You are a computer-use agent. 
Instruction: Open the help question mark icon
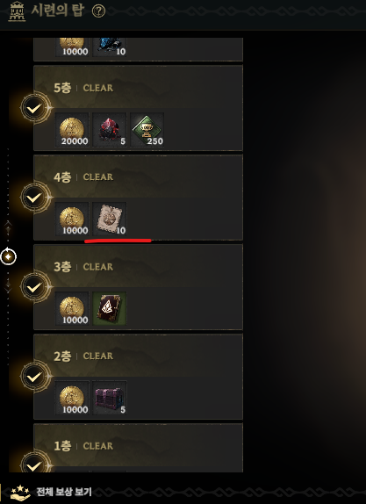[98, 11]
